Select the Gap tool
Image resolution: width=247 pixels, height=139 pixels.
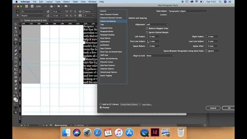pyautogui.click(x=16, y=35)
